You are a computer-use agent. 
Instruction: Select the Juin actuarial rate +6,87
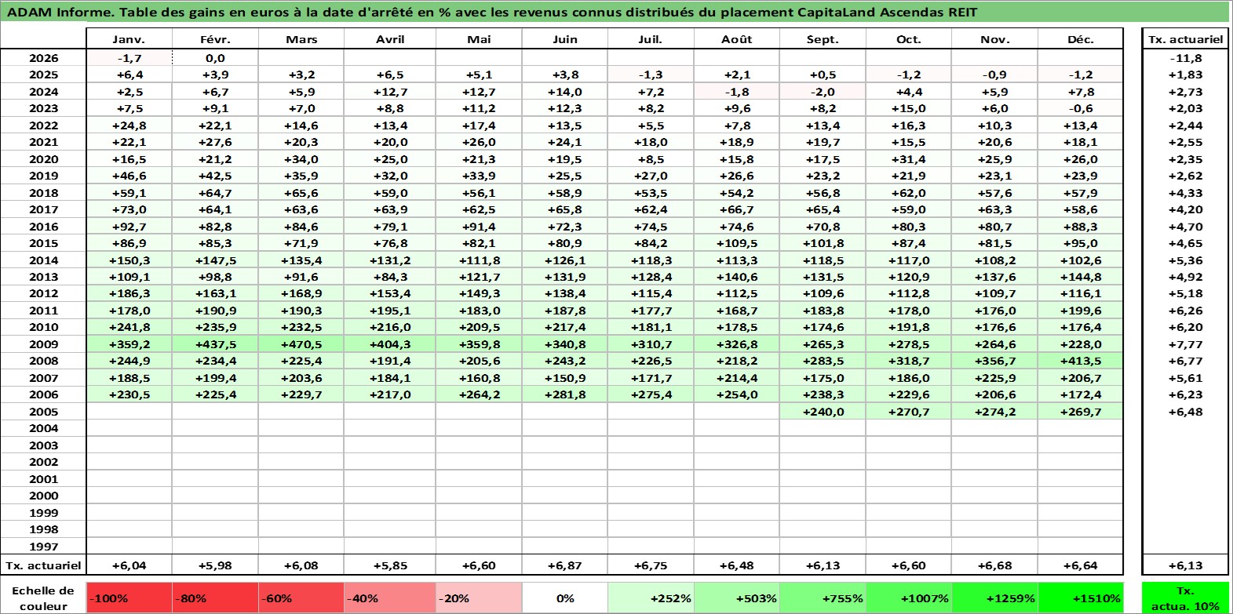pos(564,565)
